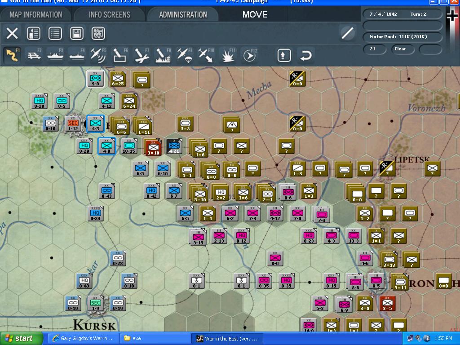Select the 10-15 panzer unit counter
Image resolution: width=460 pixels, height=345 pixels.
click(129, 146)
